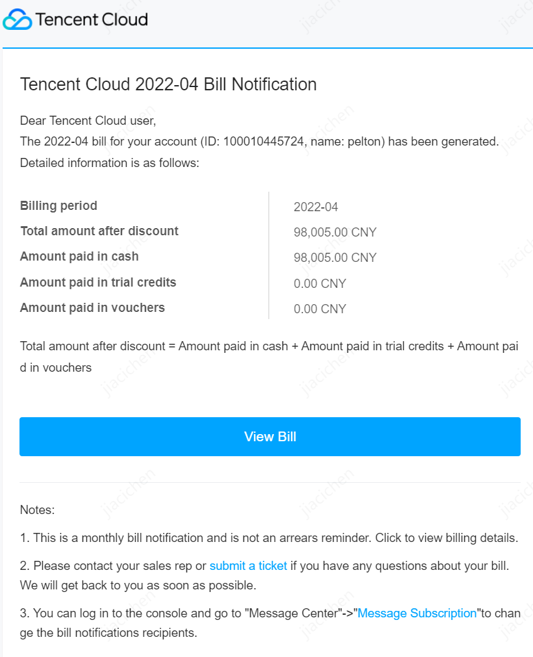Click the total amount after discount value
Screen dimensions: 533x657
335,233
